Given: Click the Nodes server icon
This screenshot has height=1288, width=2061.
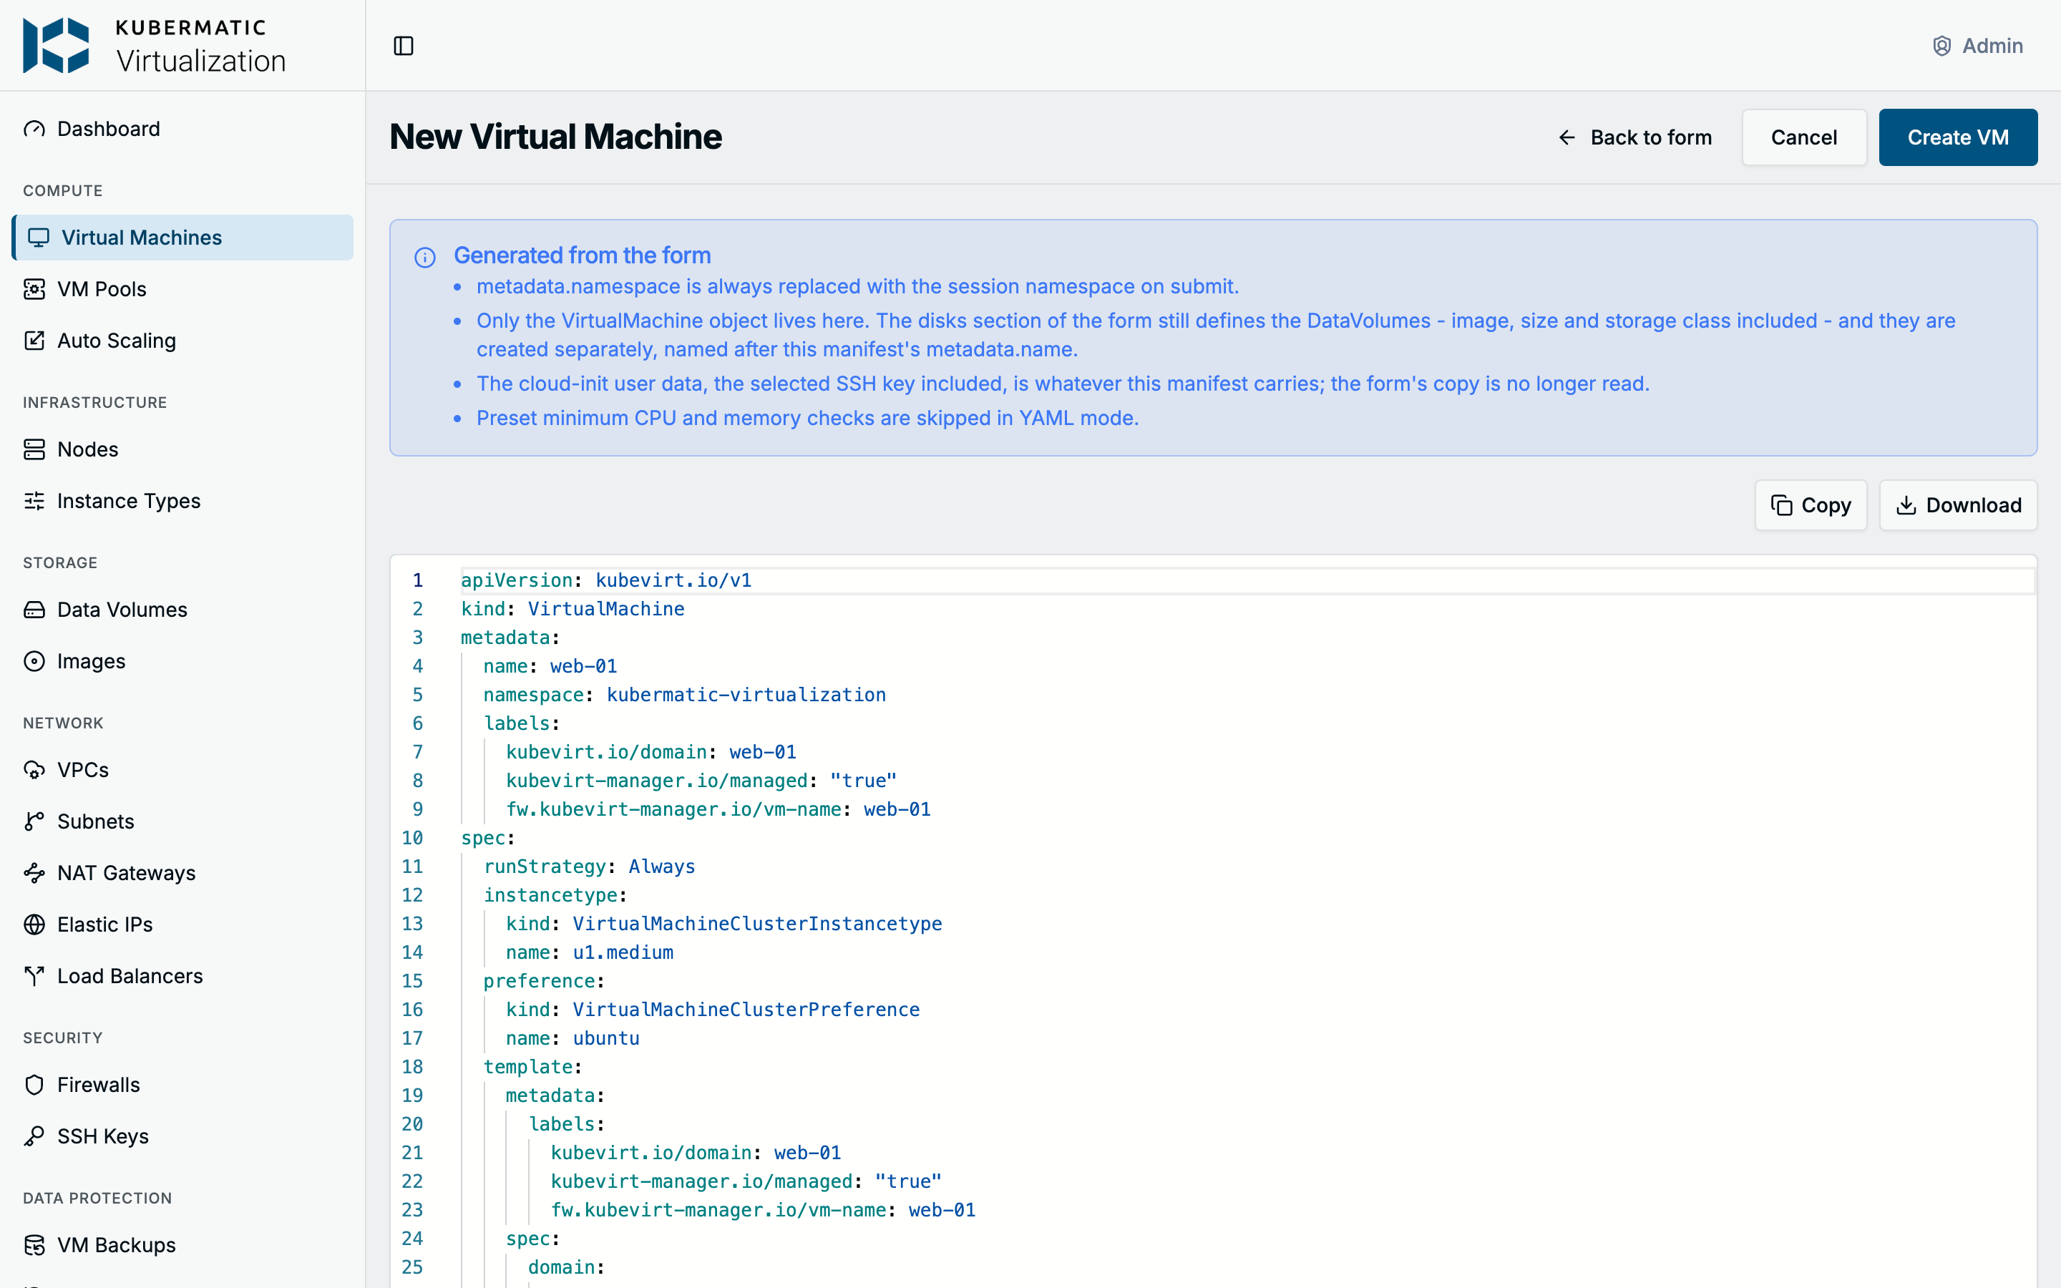Looking at the screenshot, I should coord(34,450).
